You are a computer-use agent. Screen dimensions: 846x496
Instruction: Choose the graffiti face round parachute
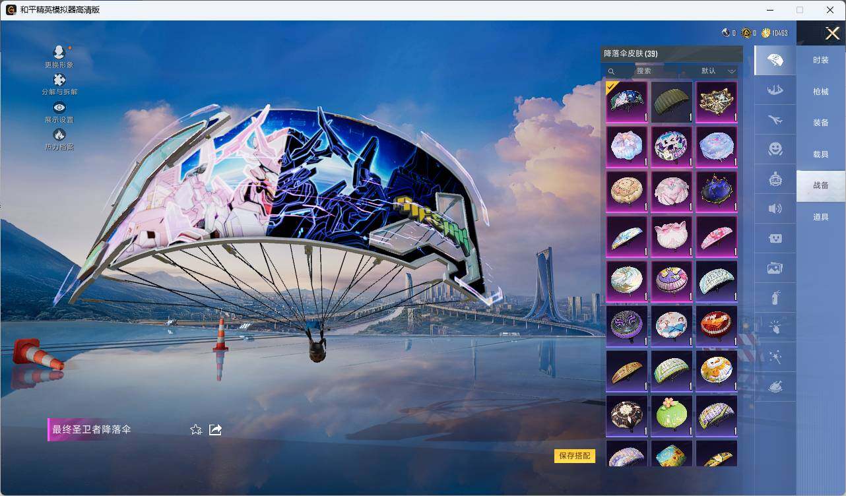click(672, 146)
